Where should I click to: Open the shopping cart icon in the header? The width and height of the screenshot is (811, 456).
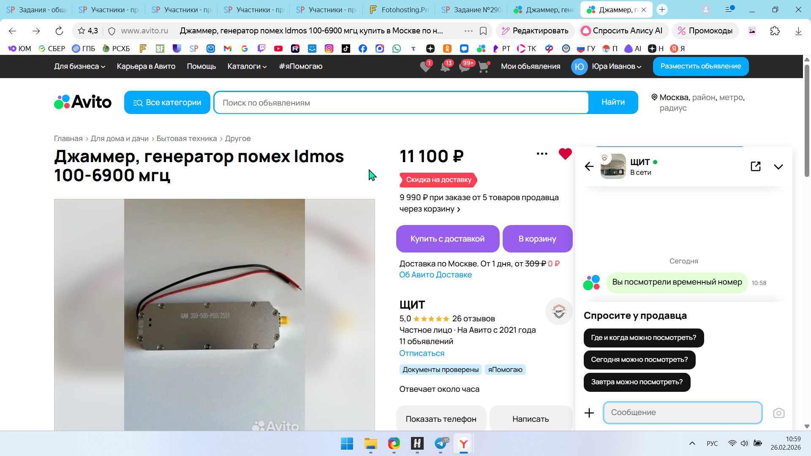484,67
